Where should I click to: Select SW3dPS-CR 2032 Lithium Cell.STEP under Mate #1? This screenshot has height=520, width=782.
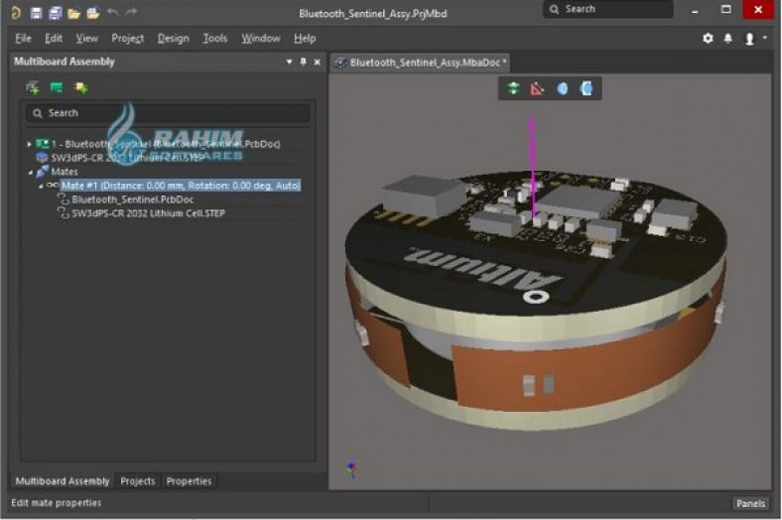point(148,212)
